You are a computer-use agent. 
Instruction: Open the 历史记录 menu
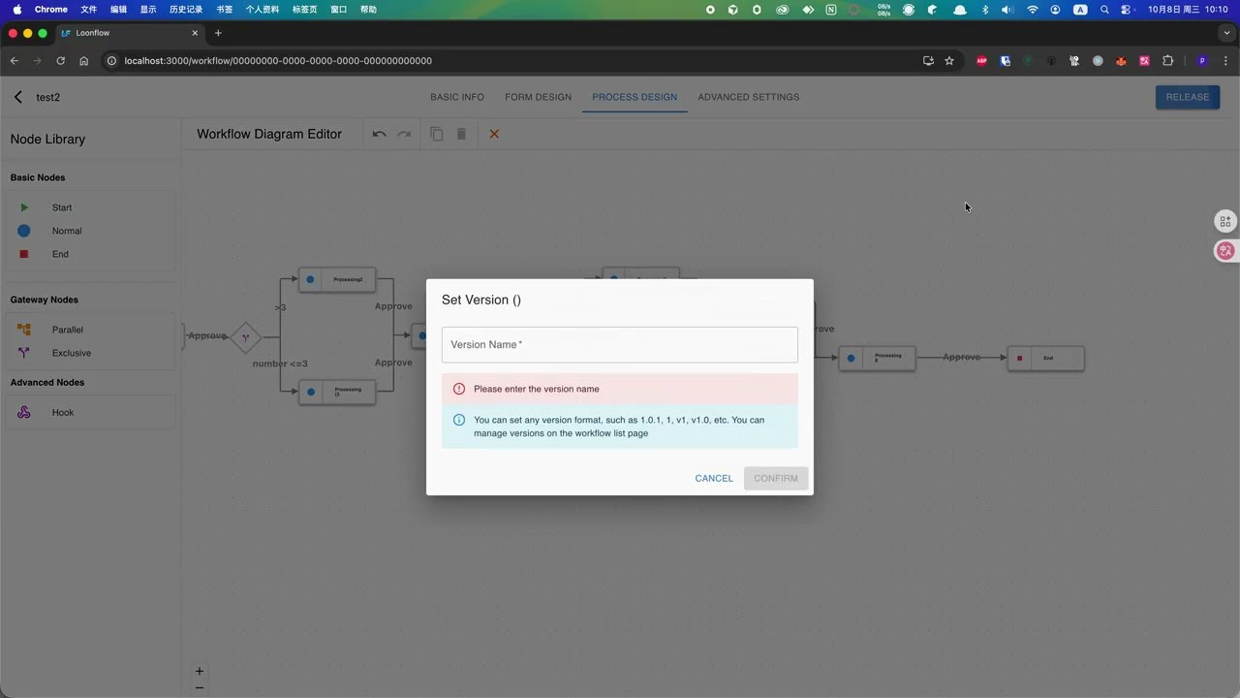click(186, 9)
